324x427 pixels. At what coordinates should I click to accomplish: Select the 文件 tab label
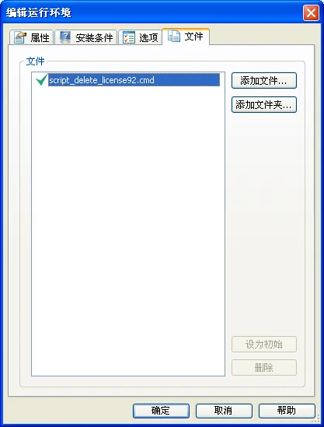pyautogui.click(x=193, y=36)
